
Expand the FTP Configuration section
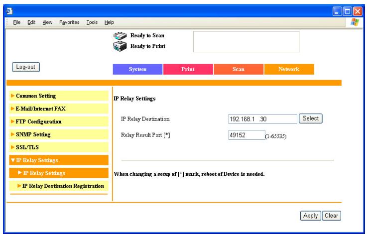pyautogui.click(x=59, y=121)
